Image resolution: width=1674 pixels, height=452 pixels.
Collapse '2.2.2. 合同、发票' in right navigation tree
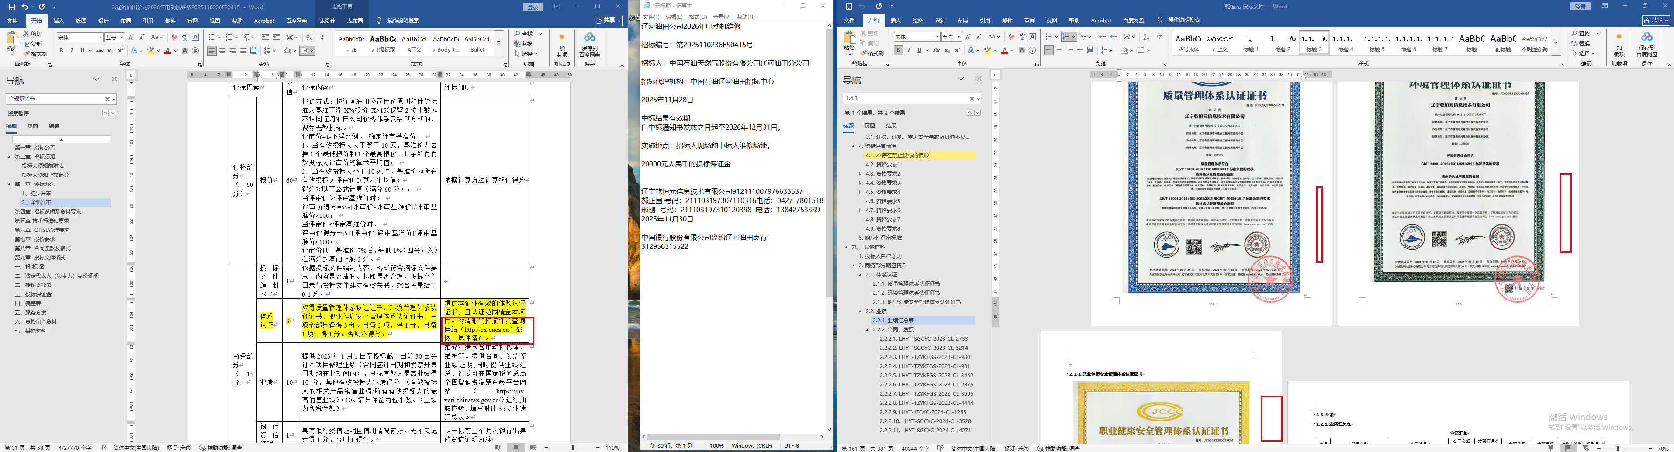[867, 330]
